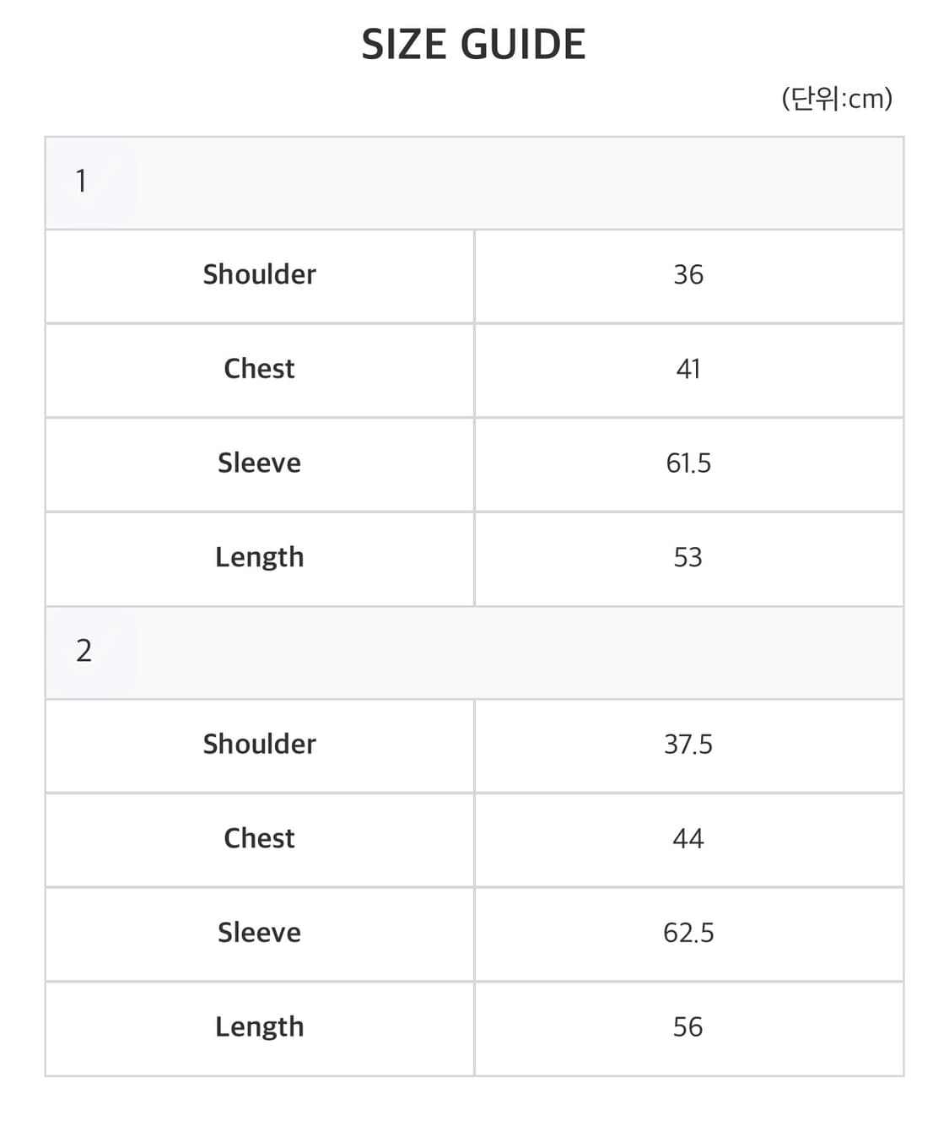Click the Chest label under size 2

click(x=259, y=839)
